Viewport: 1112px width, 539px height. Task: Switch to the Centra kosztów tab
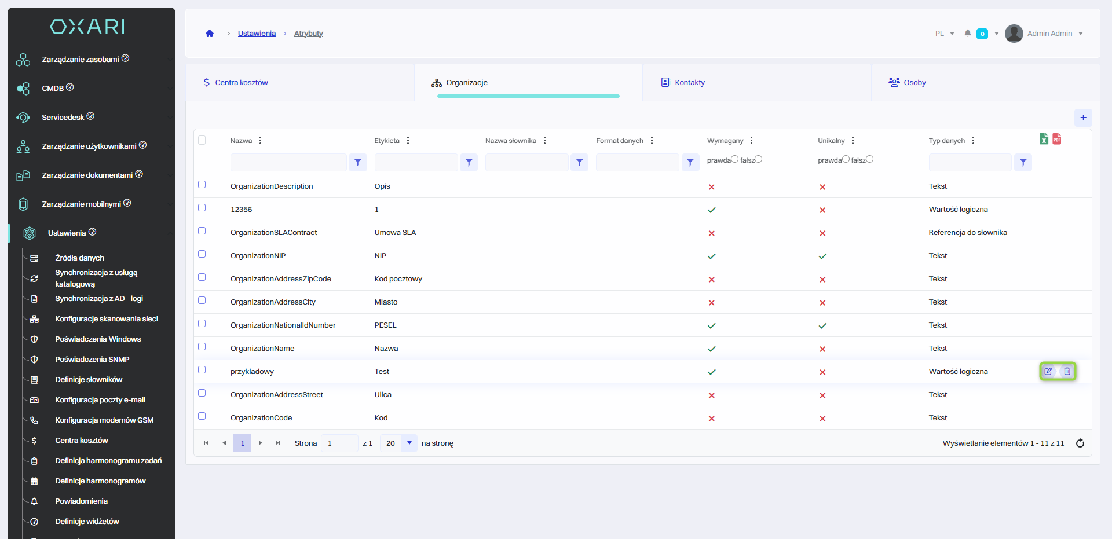(241, 83)
